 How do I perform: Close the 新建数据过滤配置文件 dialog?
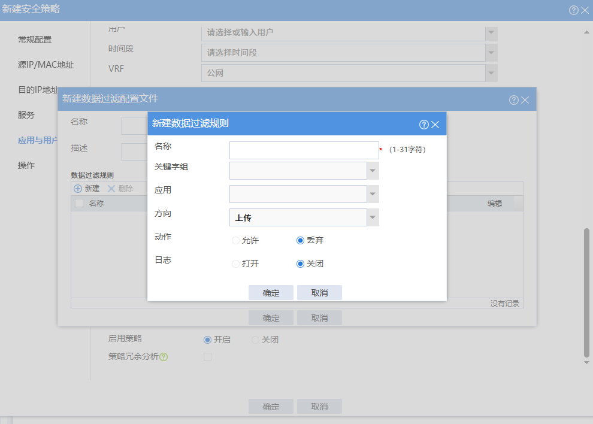pyautogui.click(x=525, y=100)
